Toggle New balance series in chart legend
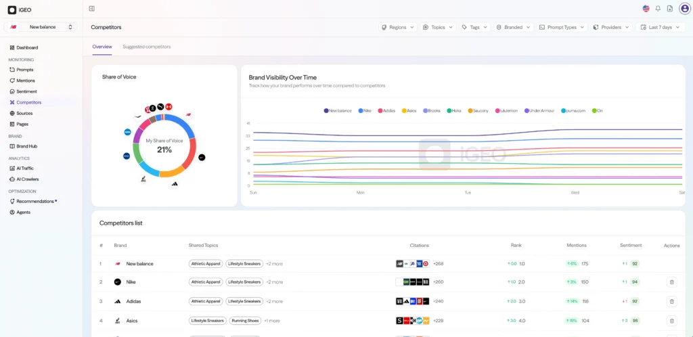Image resolution: width=693 pixels, height=337 pixels. pos(338,111)
